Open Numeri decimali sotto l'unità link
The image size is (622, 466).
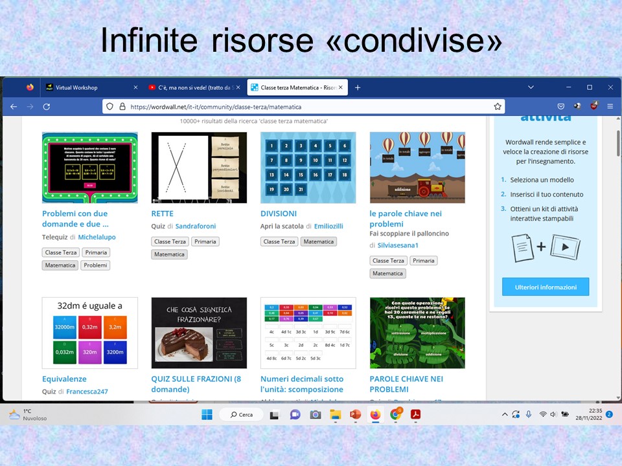point(302,384)
